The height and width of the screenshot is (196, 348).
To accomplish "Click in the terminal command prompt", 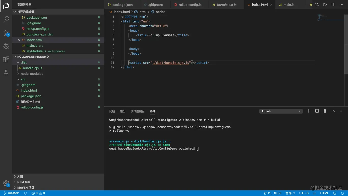I will point(197,149).
